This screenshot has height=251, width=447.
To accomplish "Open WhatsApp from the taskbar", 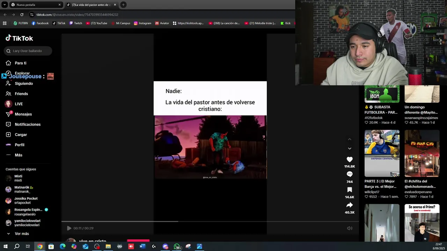I will pyautogui.click(x=177, y=246).
